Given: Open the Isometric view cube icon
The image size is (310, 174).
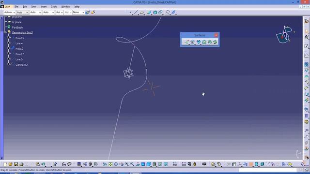Looking at the screenshot, I should click(149, 164).
